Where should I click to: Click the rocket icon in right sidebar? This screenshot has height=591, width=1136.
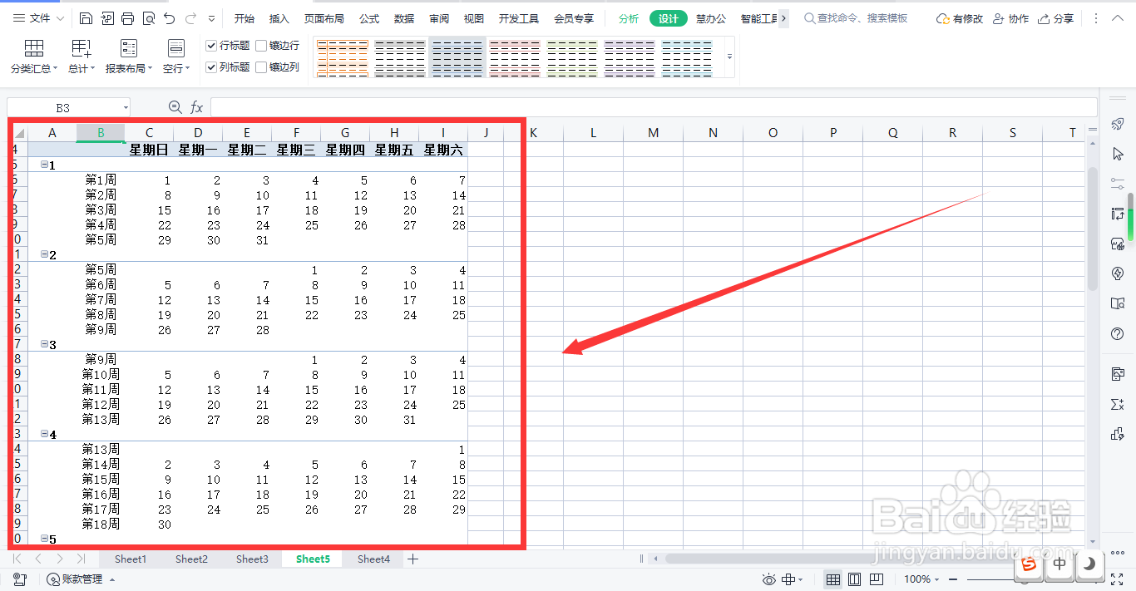click(x=1118, y=124)
